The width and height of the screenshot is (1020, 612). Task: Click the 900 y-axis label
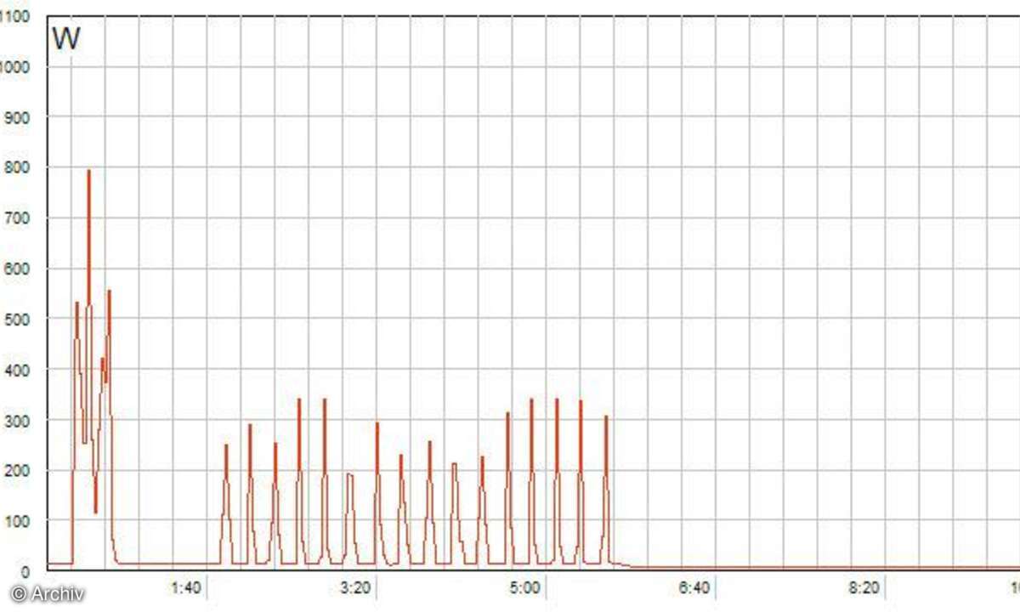point(18,117)
